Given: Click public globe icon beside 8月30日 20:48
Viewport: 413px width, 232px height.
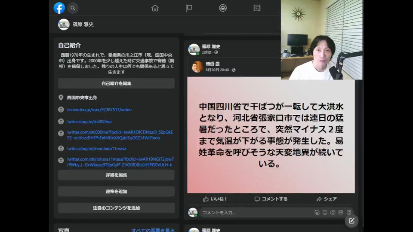Looking at the screenshot, I should 234,70.
